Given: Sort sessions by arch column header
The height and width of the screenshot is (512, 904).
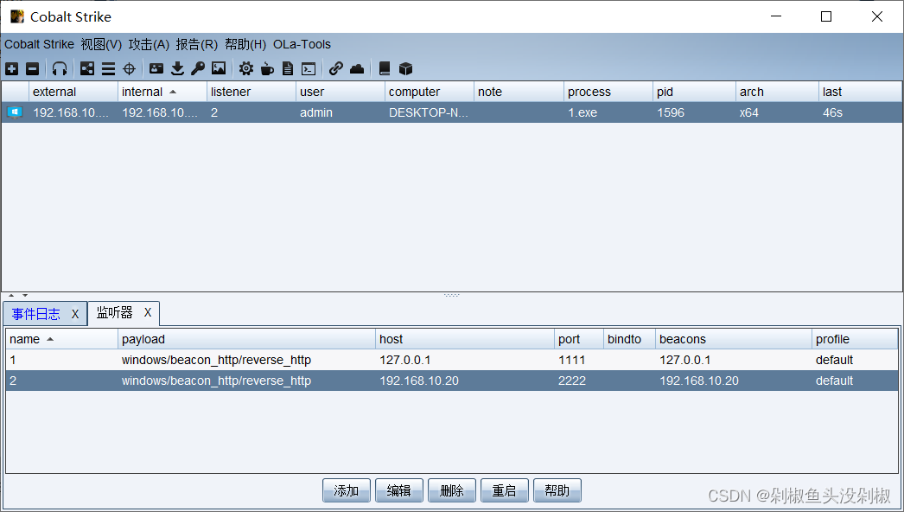Looking at the screenshot, I should pos(777,92).
